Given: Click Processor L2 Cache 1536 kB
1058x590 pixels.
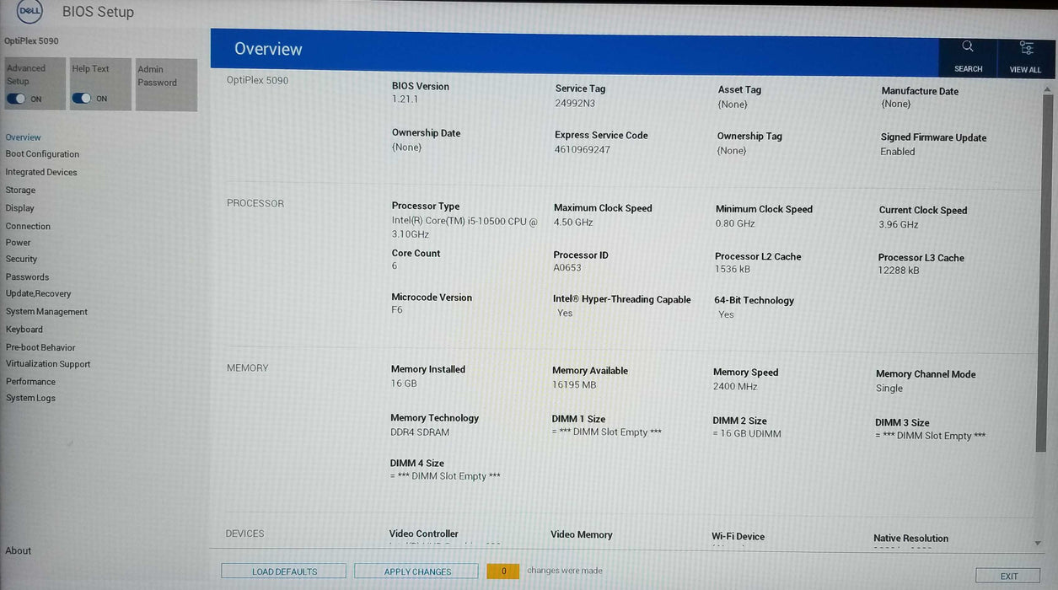Looking at the screenshot, I should tap(733, 270).
